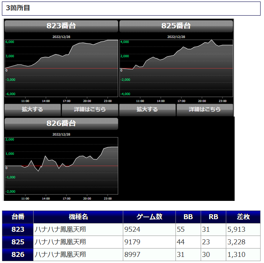
Task: Click the 3箇所目 section heading
Action: click(131, 8)
